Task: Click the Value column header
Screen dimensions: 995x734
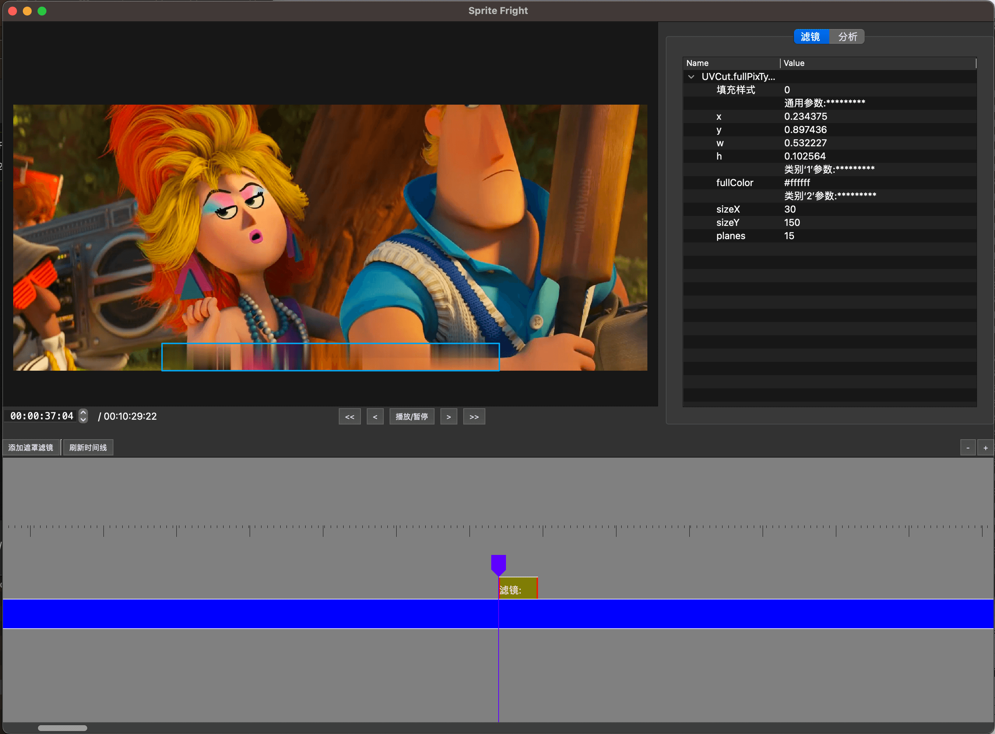Action: 878,63
